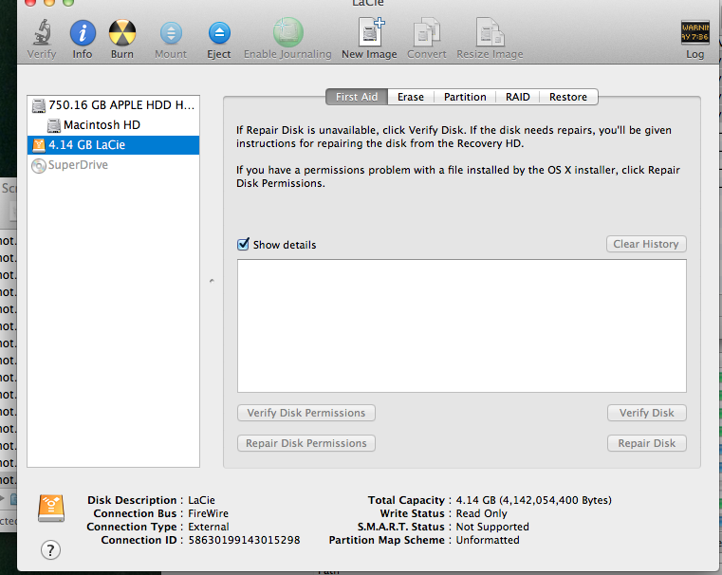Click the Clear History button
The width and height of the screenshot is (722, 575).
[646, 244]
